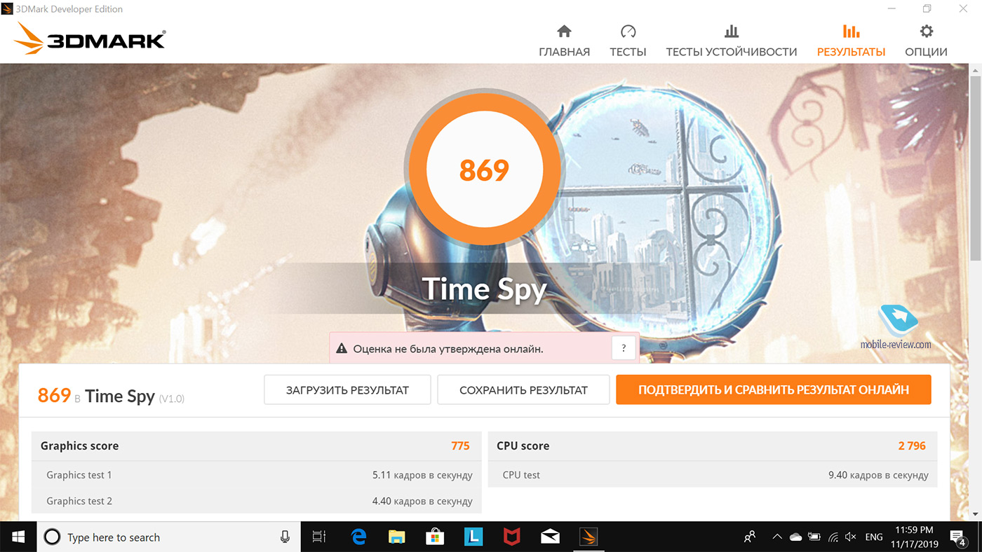The width and height of the screenshot is (982, 552).
Task: Click the 4.40 кадров в секунду value
Action: point(422,501)
